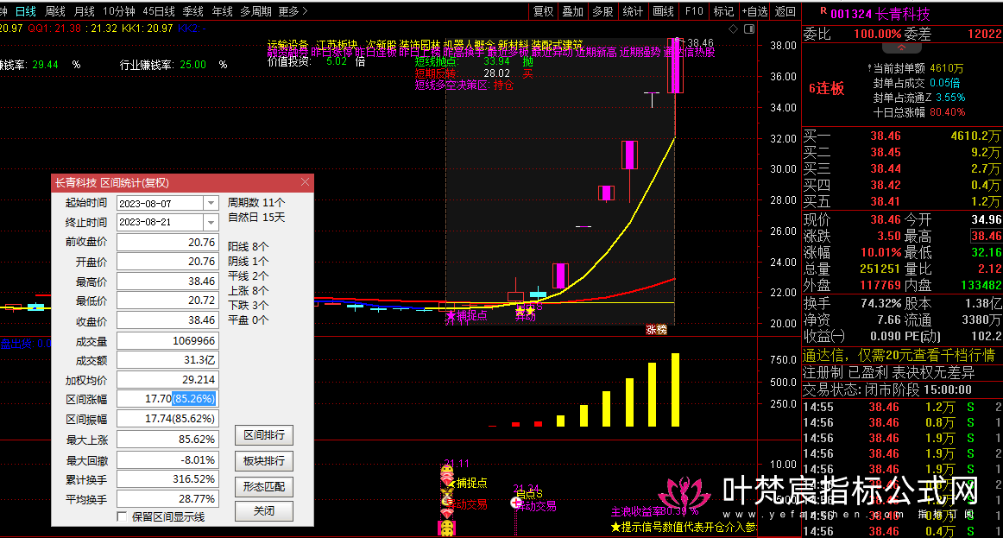Screen dimensions: 1003x538
Task: Click the small pin icon beside 当前封单额
Action: pyautogui.click(x=869, y=68)
